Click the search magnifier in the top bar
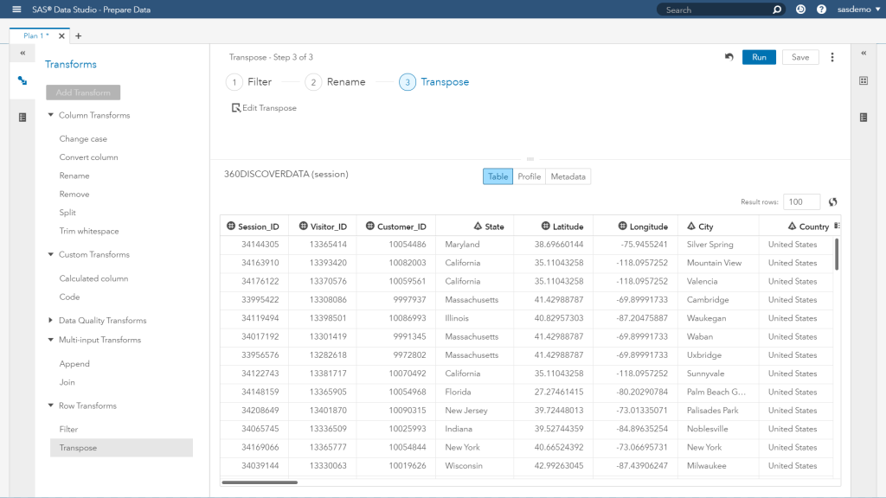This screenshot has width=886, height=498. (776, 10)
